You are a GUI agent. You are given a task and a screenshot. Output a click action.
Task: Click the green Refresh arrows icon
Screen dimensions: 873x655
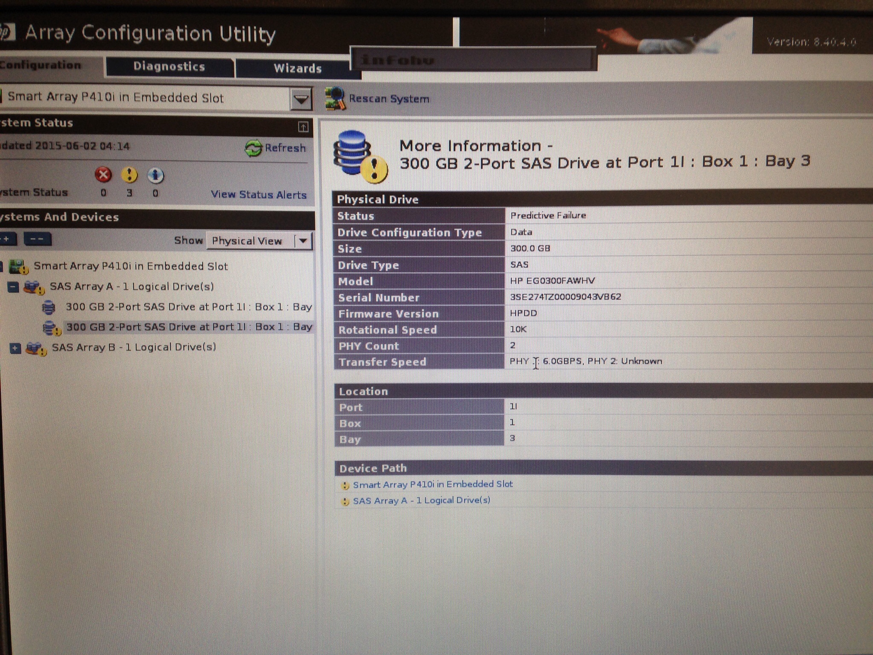pyautogui.click(x=253, y=148)
